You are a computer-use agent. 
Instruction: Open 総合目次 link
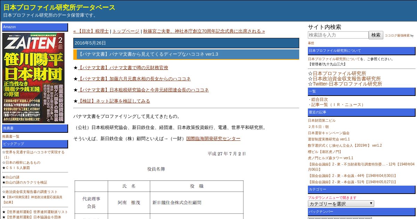pyautogui.click(x=319, y=99)
